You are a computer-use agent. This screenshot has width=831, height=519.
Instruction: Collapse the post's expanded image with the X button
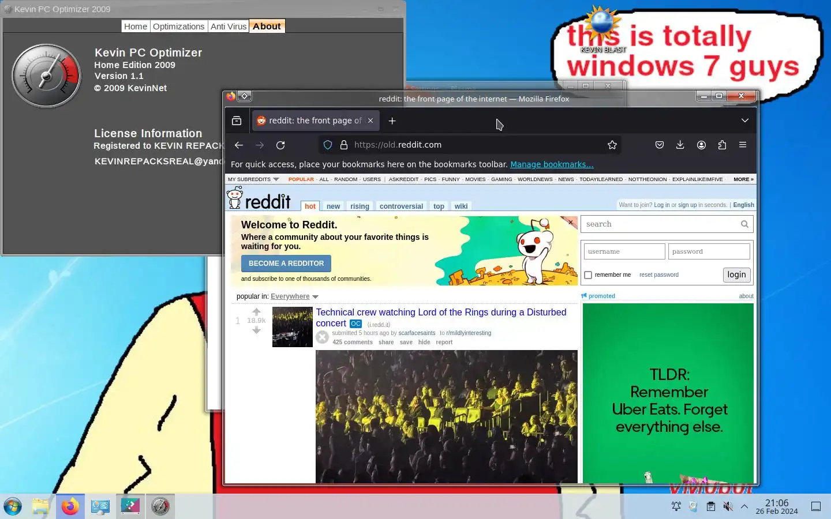[323, 337]
